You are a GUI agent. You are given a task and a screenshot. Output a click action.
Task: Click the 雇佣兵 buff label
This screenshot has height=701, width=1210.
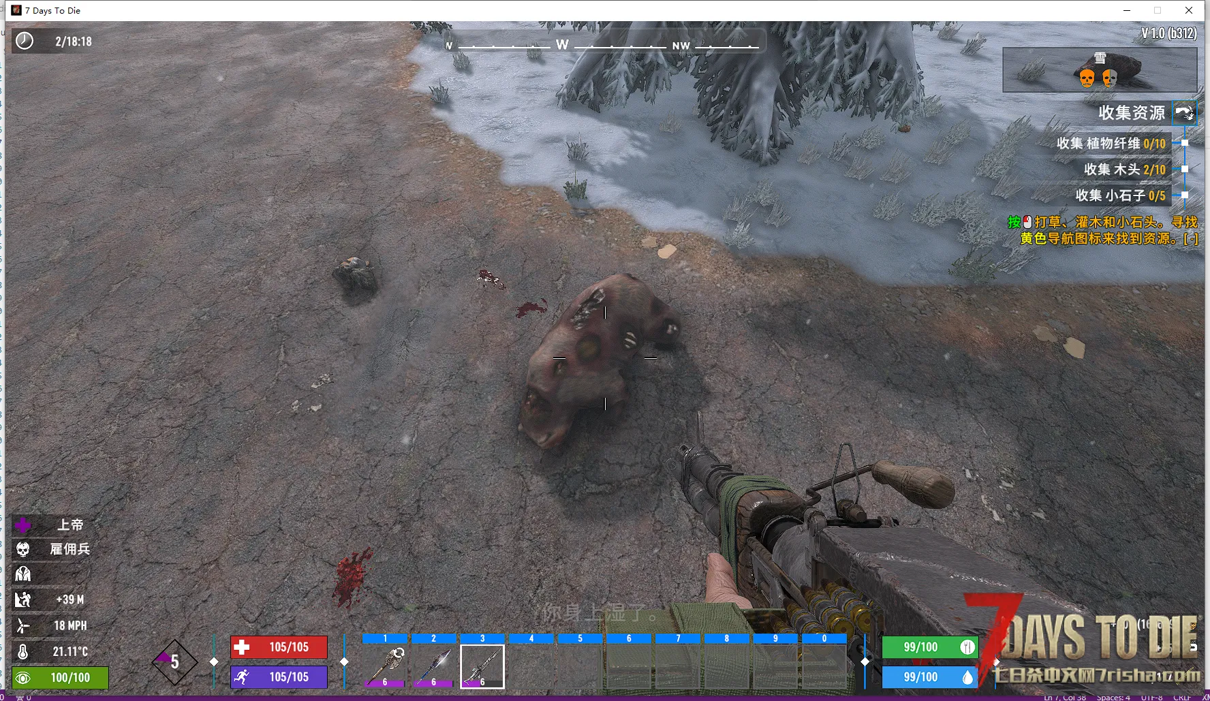(70, 549)
